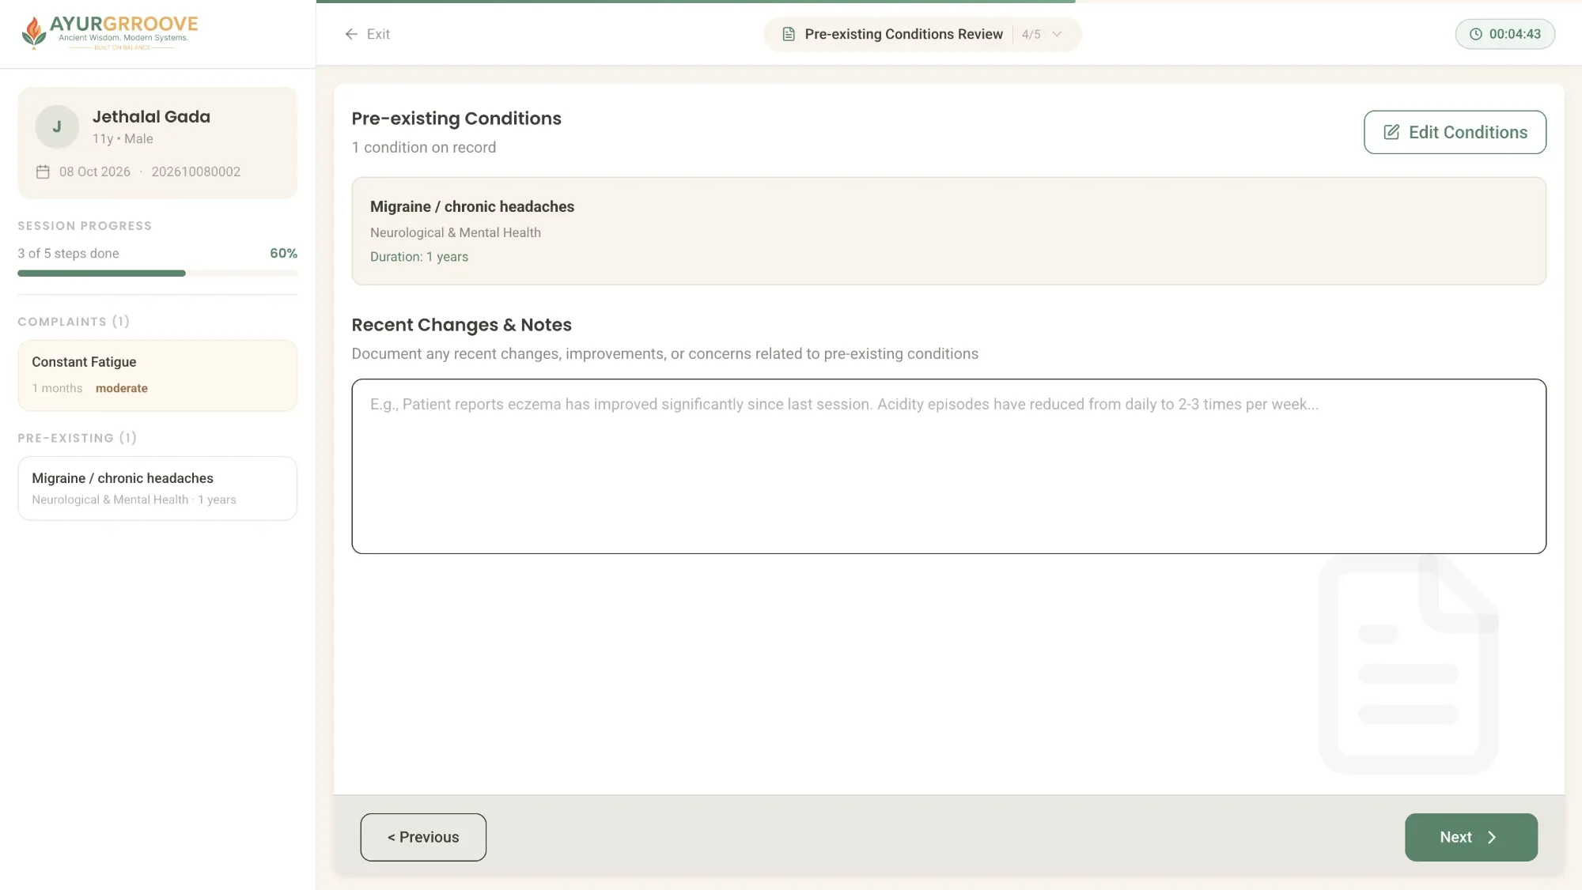Click the patient ID 202610080002

(195, 172)
